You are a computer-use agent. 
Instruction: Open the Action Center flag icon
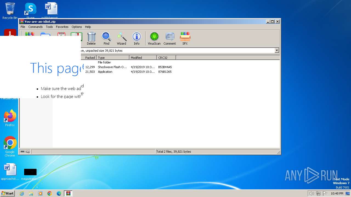pos(325,193)
